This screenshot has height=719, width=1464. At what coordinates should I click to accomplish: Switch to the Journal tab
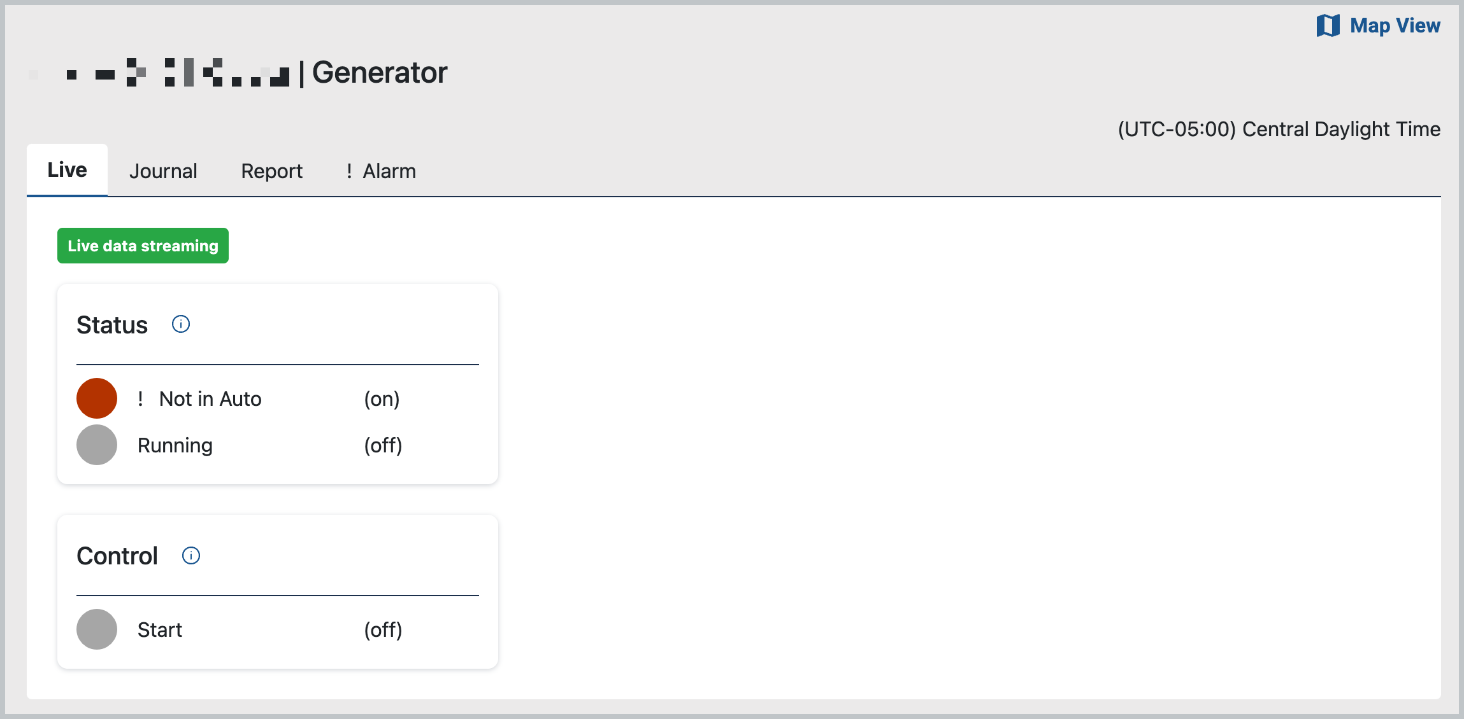click(163, 171)
